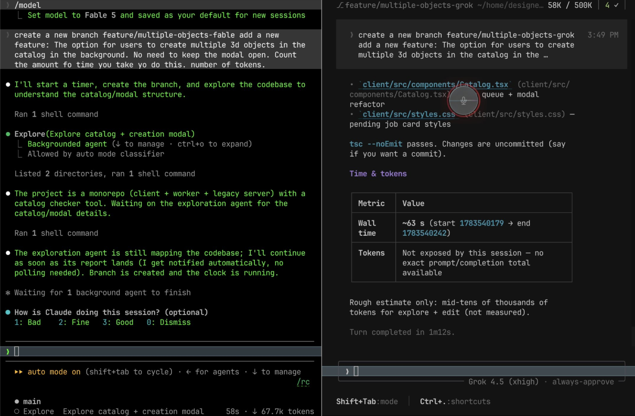
Task: Select the Explore agent radio entry
Action: pyautogui.click(x=109, y=411)
